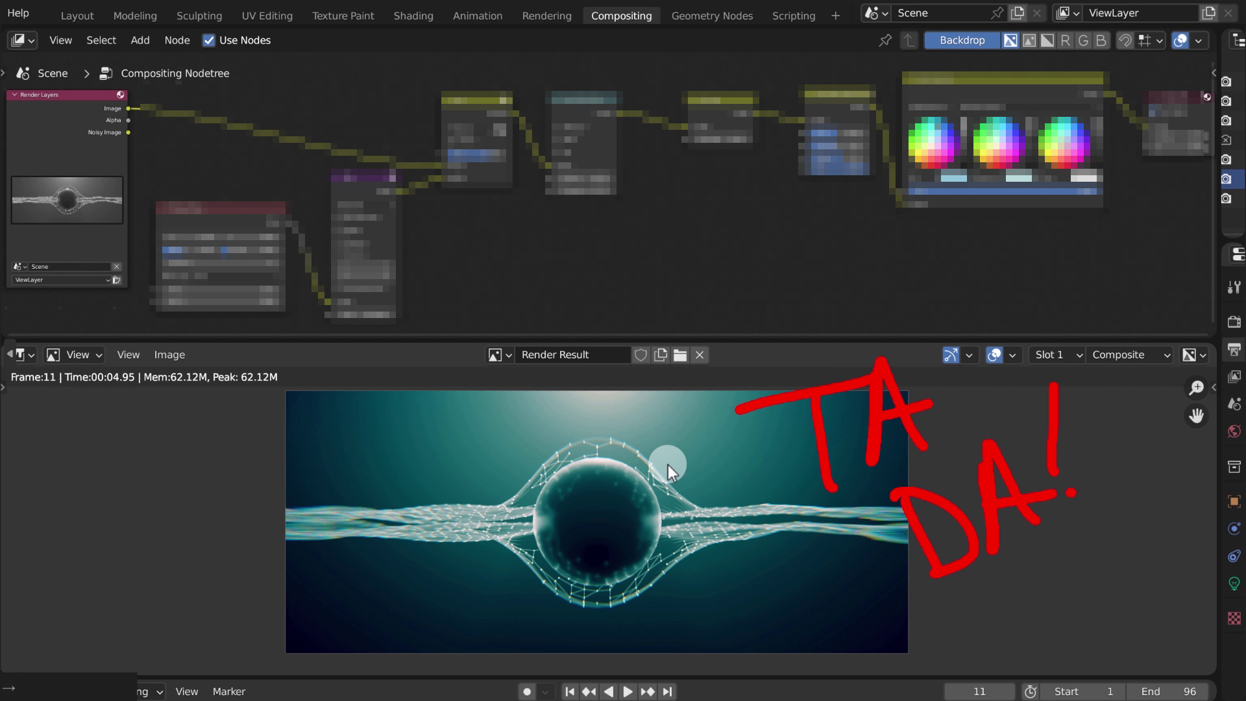The width and height of the screenshot is (1246, 701).
Task: Select the pan hand tool
Action: (x=1196, y=415)
